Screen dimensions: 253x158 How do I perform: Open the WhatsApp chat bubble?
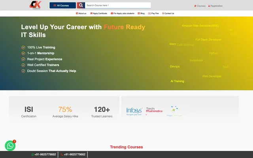(10, 146)
